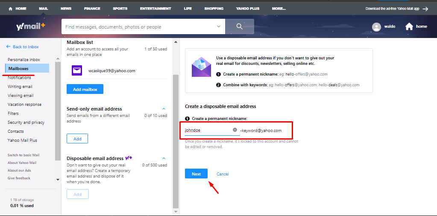Click Download the ad-free Yahoo Mail app
The height and width of the screenshot is (216, 437).
coord(393,9)
